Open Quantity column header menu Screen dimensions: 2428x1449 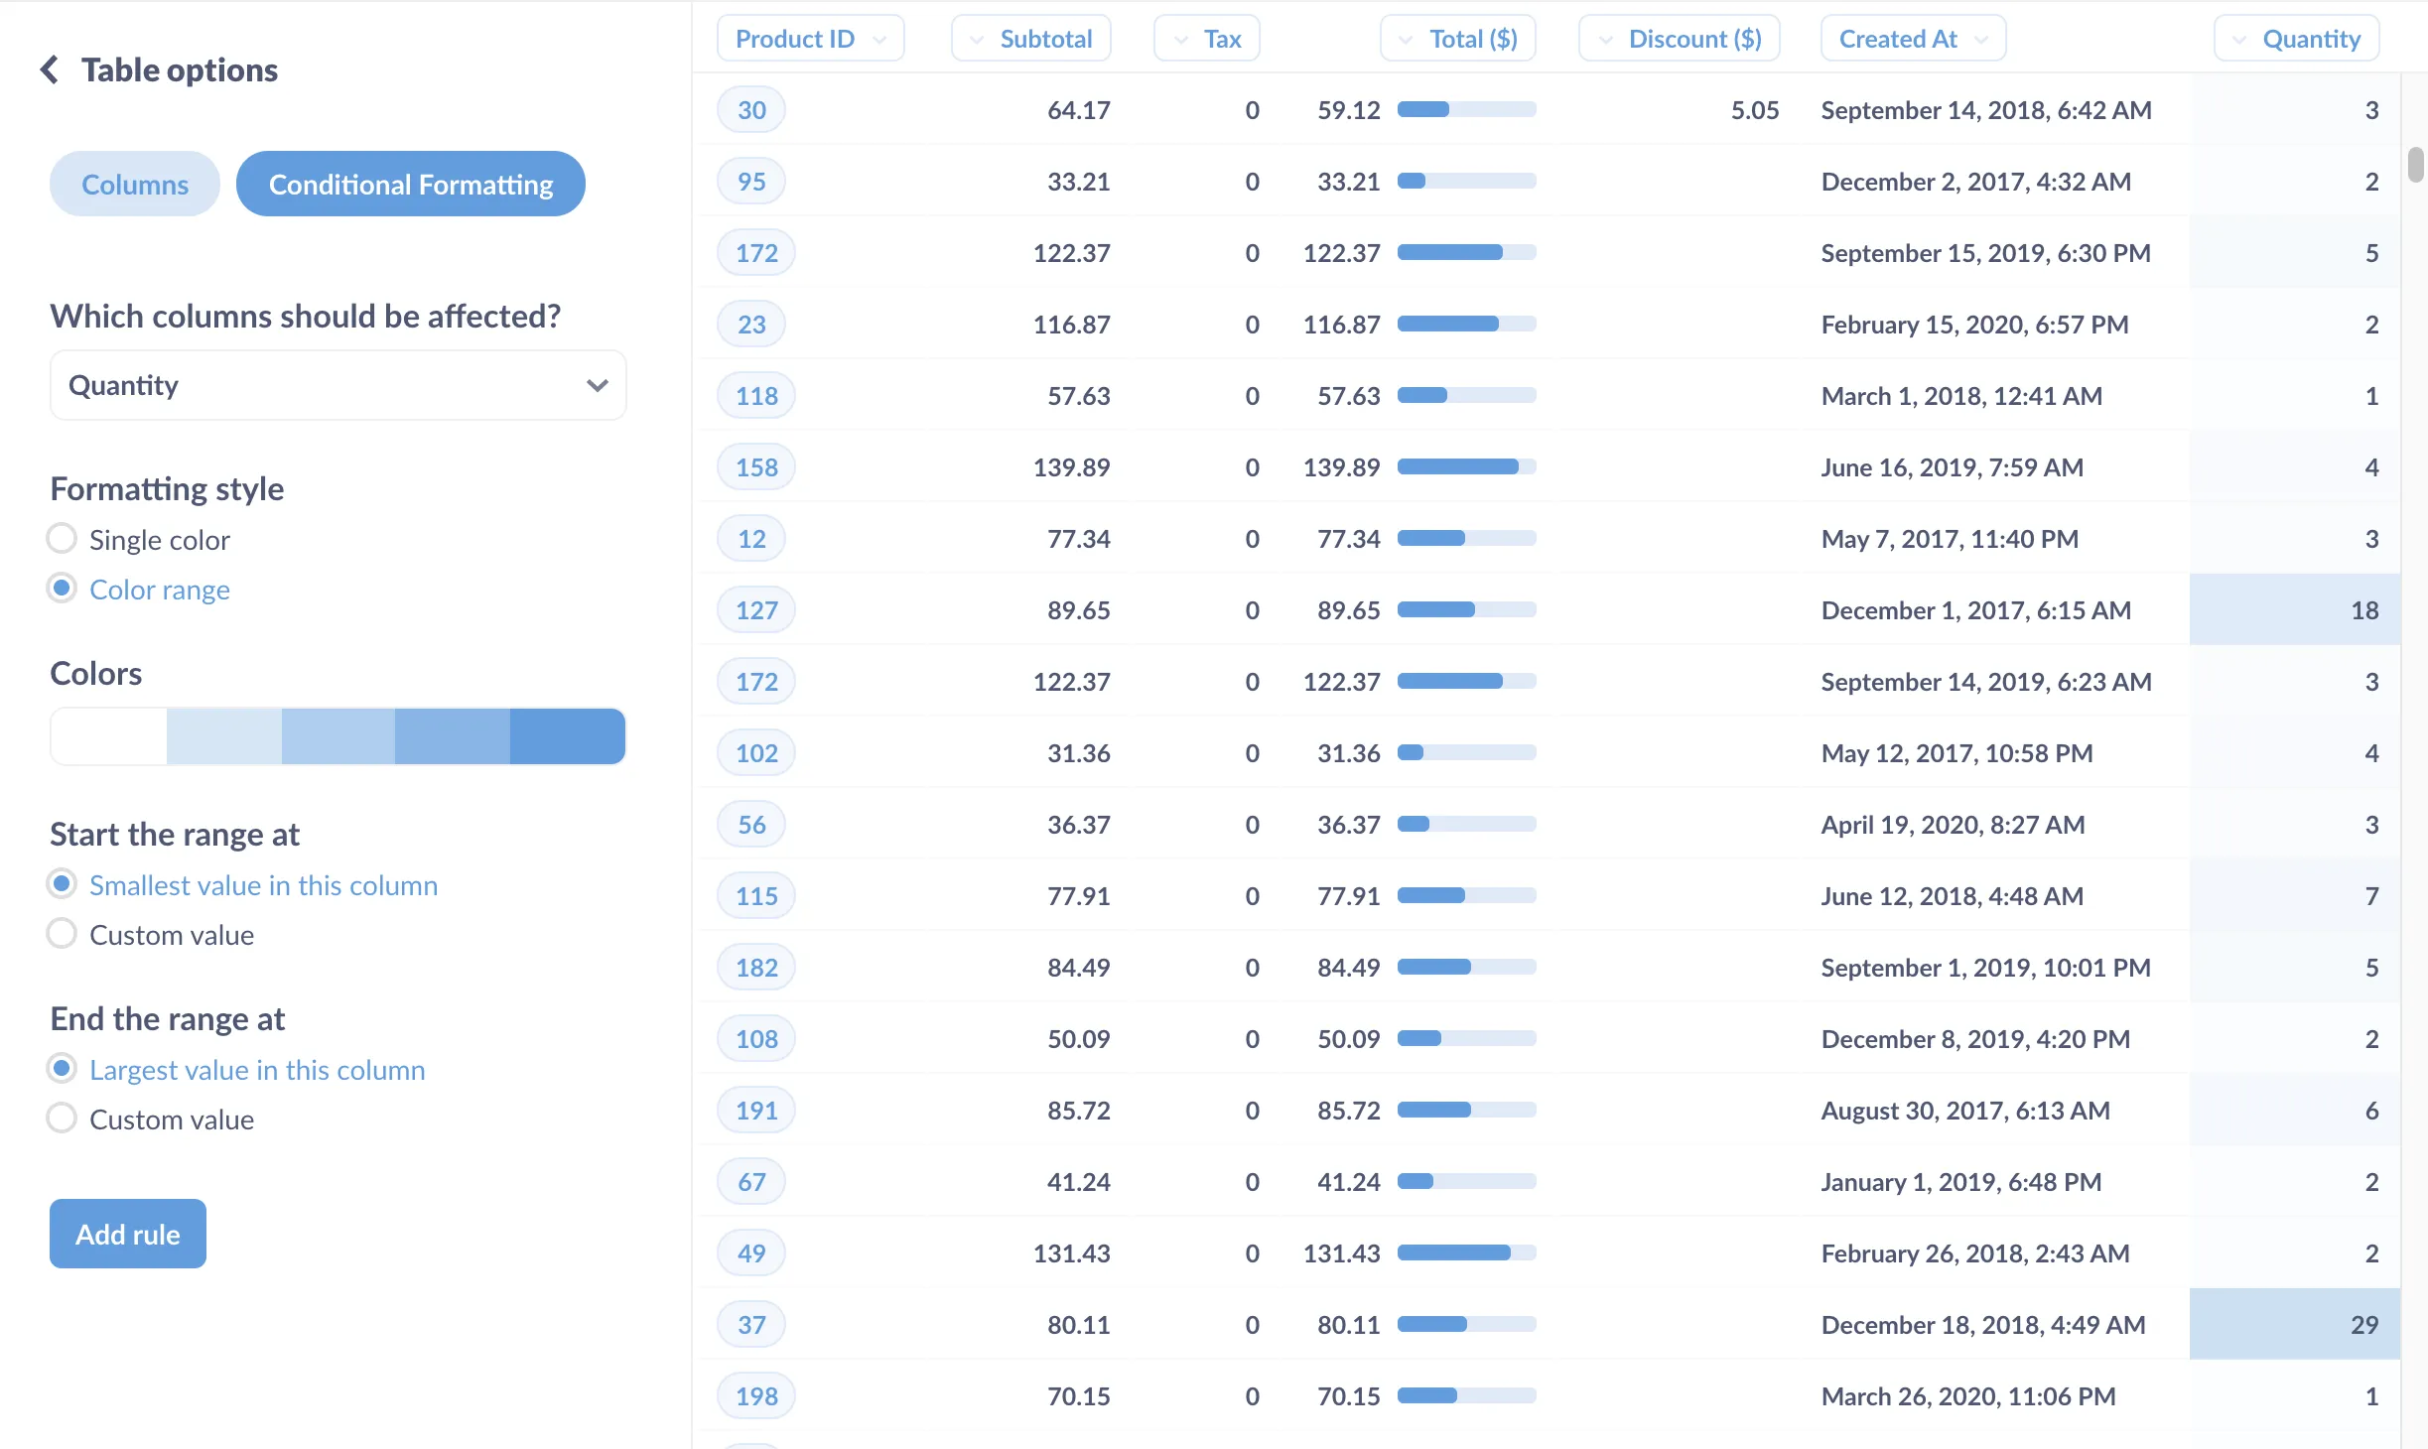[2297, 39]
